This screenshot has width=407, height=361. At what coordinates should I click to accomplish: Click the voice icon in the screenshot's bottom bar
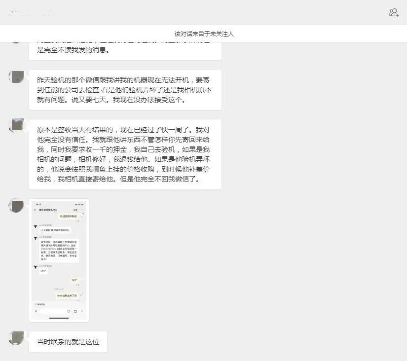coord(36,311)
